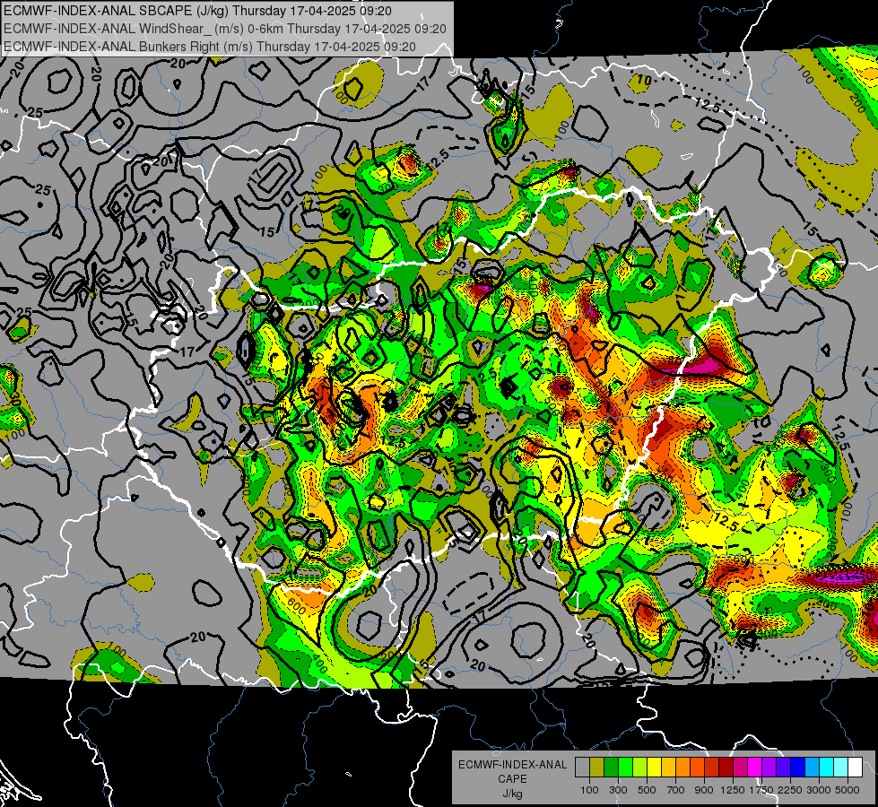Click the legend's ECMWF-INDEX-ANAL label

512,765
